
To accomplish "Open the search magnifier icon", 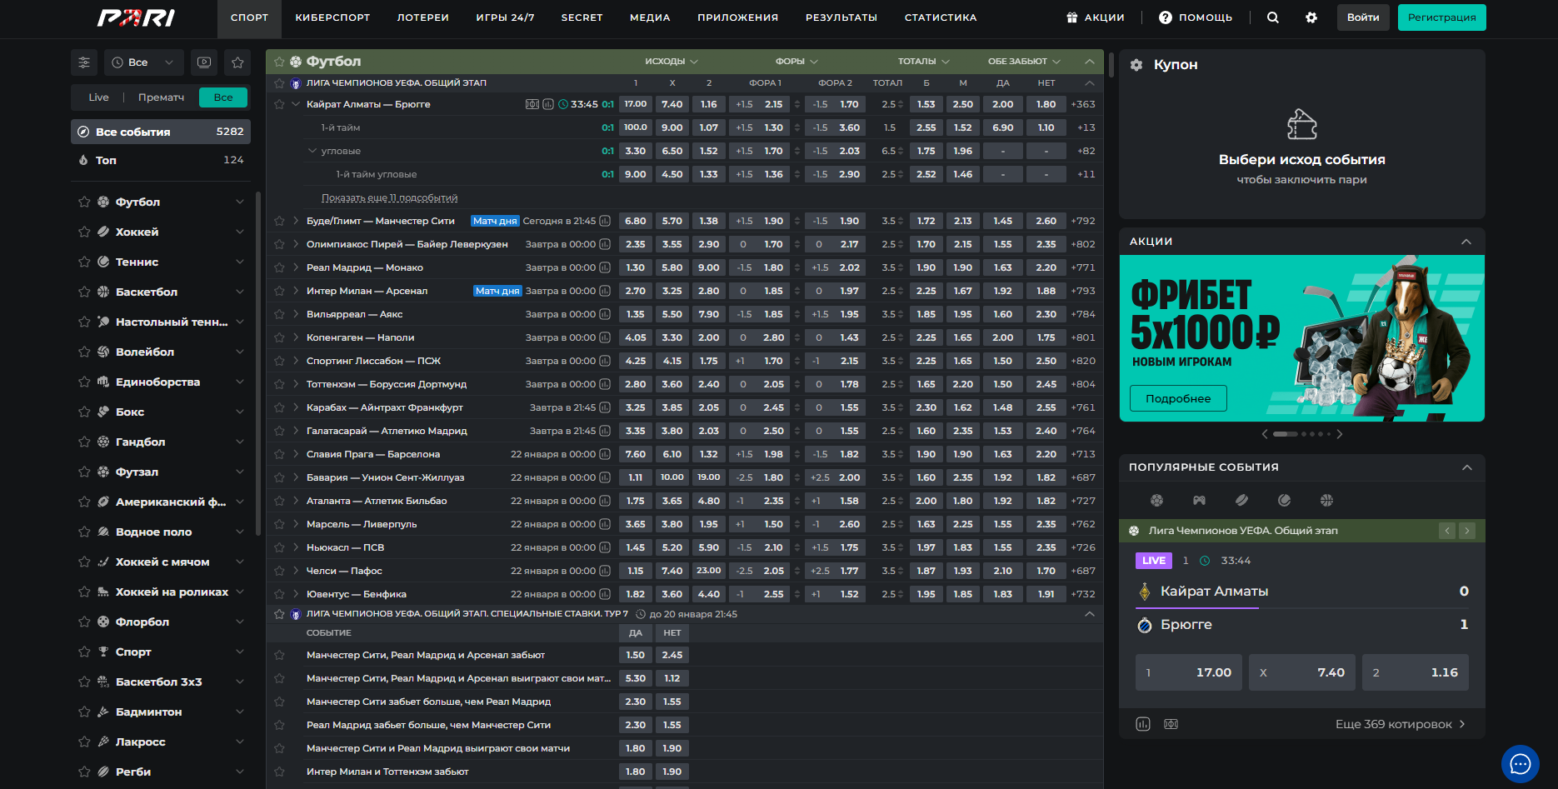I will click(1272, 17).
